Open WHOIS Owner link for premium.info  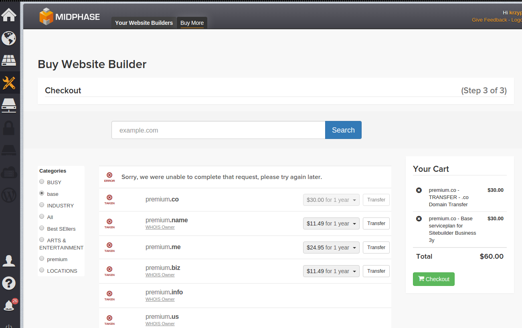[x=160, y=299]
